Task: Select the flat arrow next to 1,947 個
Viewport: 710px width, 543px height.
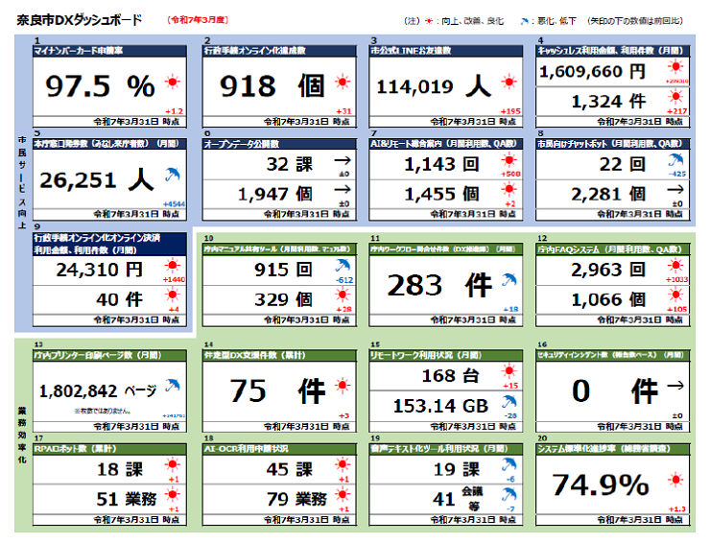Action: coord(343,190)
